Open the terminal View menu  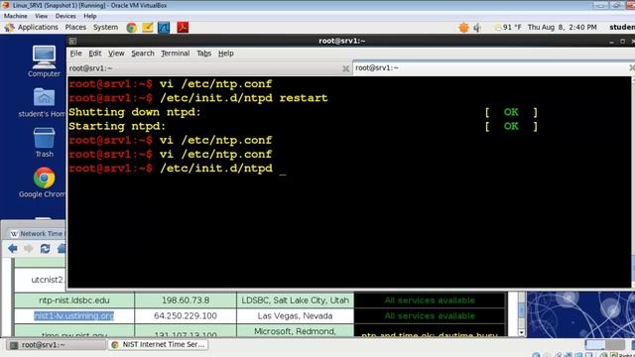116,53
